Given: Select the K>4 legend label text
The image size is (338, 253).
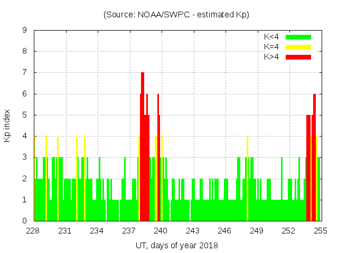Looking at the screenshot, I should pos(271,57).
